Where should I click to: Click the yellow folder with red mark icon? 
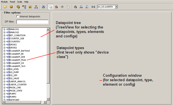click(x=30, y=7)
